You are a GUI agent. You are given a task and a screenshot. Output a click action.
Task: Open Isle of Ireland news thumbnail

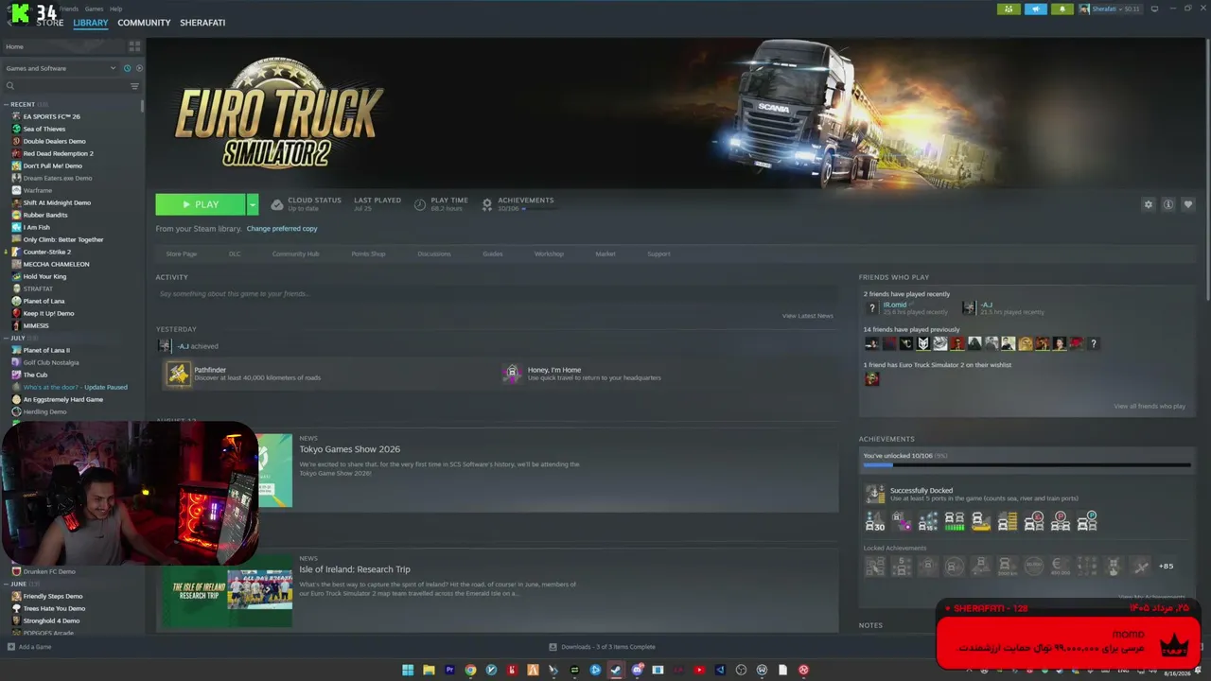[227, 592]
